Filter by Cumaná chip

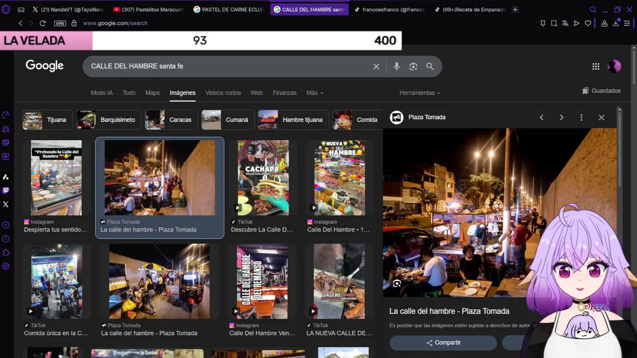coord(227,120)
